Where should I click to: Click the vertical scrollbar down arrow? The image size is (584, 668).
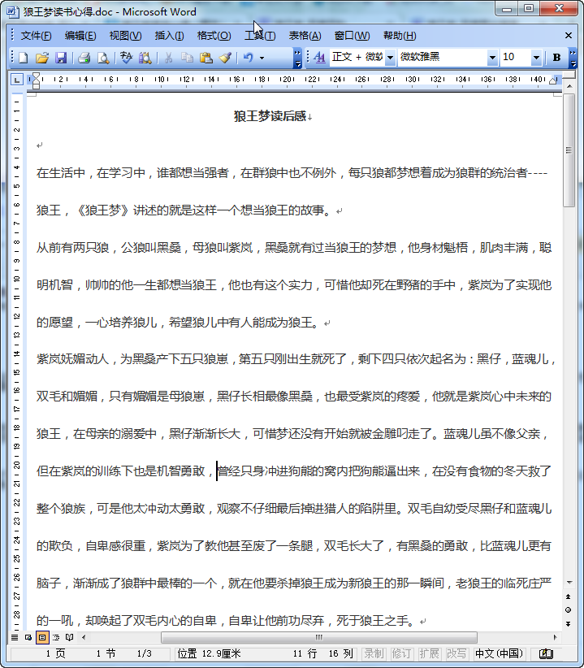pyautogui.click(x=569, y=583)
